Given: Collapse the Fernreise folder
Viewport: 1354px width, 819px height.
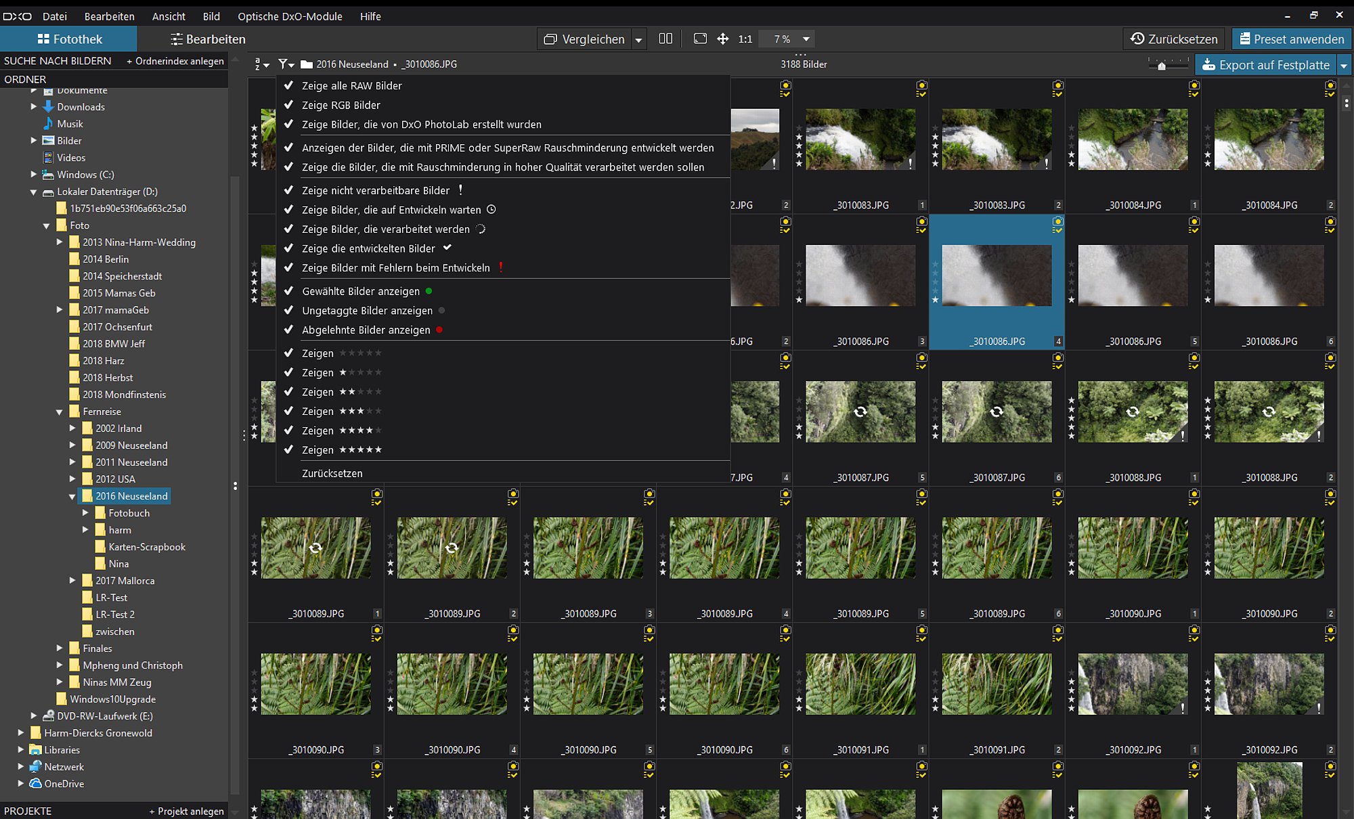Looking at the screenshot, I should pos(60,412).
